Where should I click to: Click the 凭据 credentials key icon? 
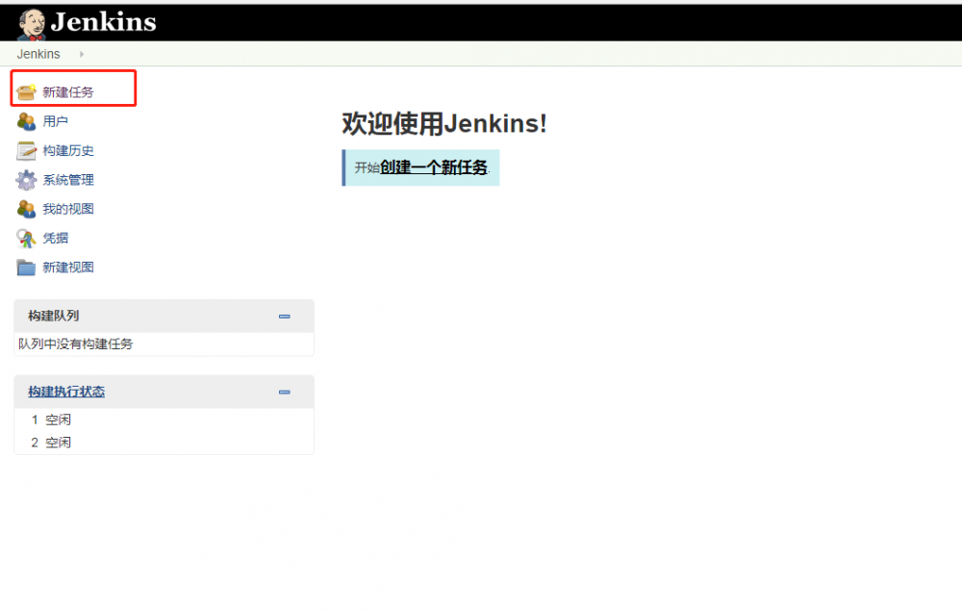tap(25, 238)
